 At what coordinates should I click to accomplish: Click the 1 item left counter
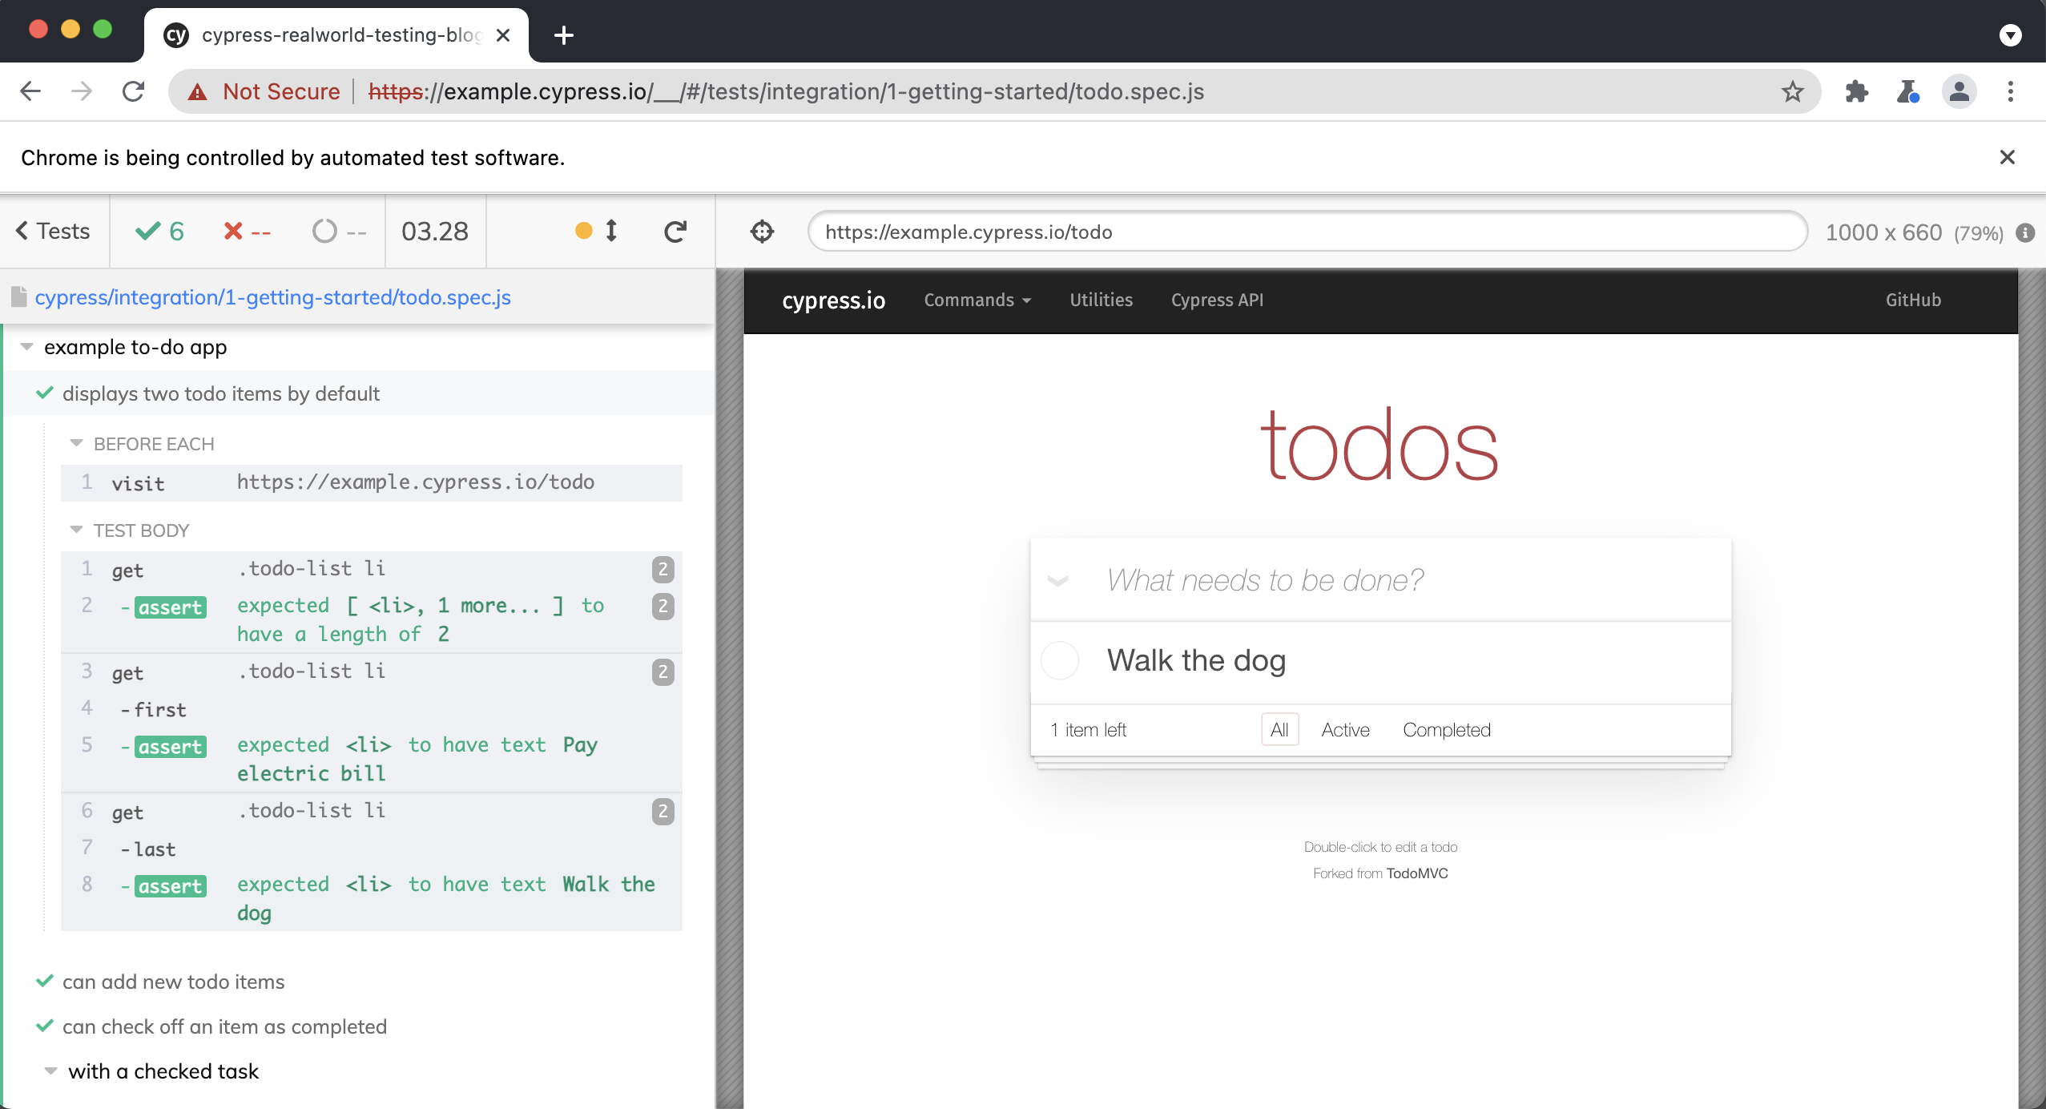[1088, 730]
